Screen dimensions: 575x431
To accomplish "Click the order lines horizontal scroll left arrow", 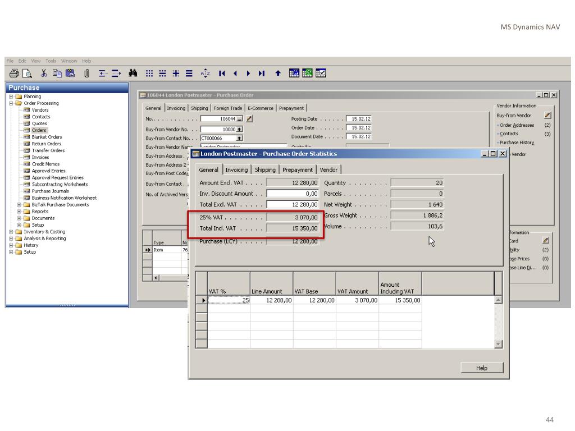I will tap(156, 278).
